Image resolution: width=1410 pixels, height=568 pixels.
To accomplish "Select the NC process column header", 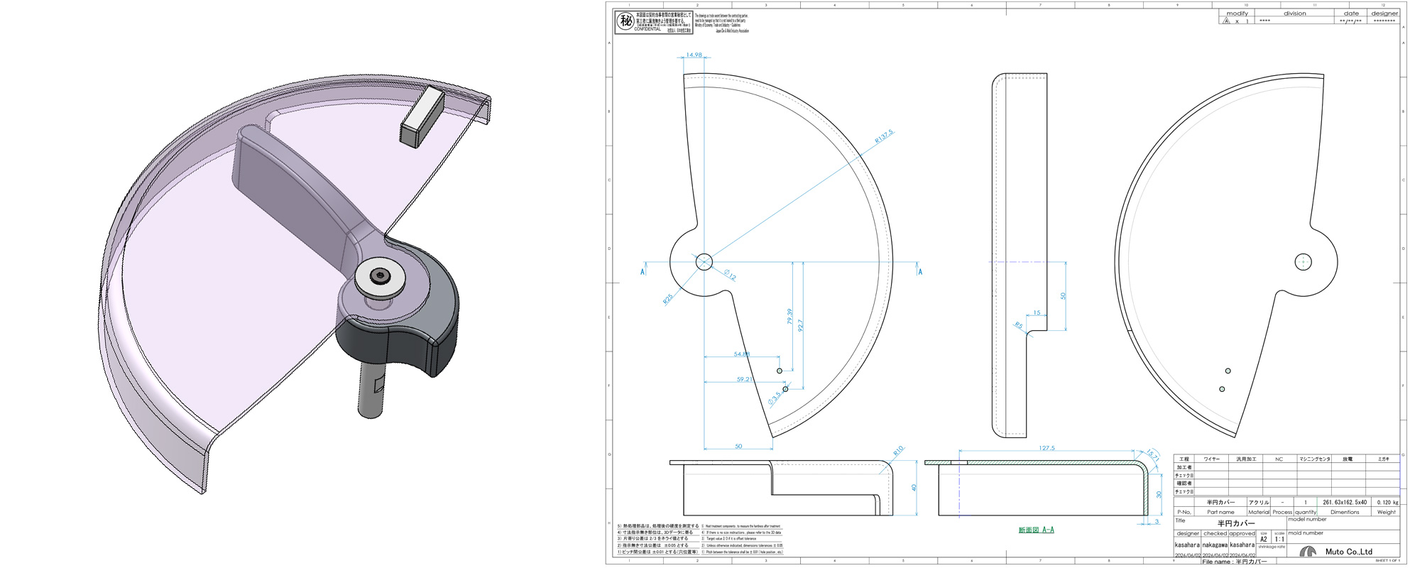I will point(1279,459).
